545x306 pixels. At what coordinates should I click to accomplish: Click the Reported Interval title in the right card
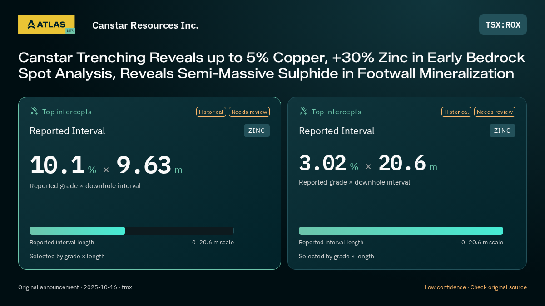337,131
